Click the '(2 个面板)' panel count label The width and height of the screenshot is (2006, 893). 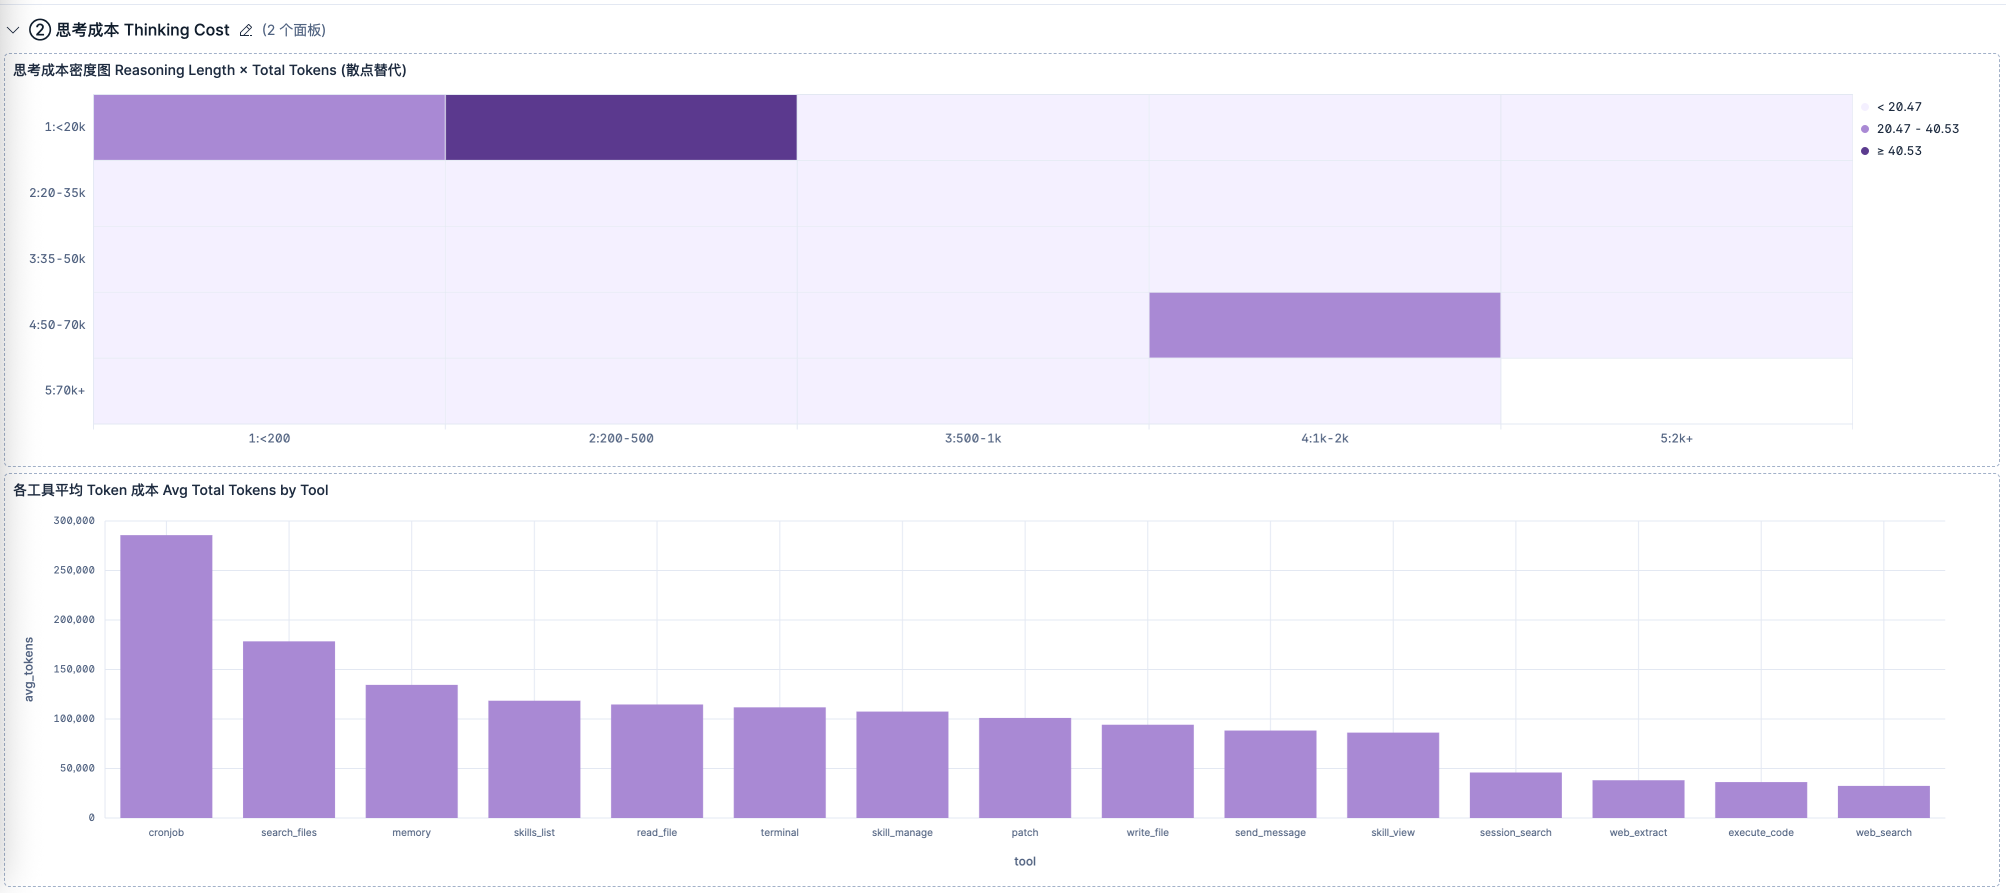(x=293, y=30)
